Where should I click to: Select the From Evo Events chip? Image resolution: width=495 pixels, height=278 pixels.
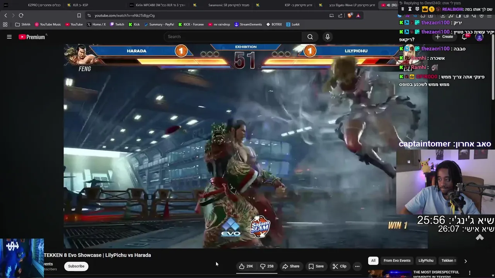click(397, 261)
